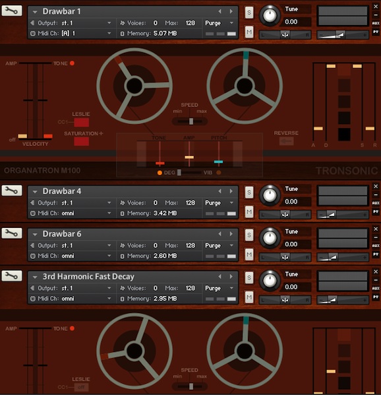Load next instrument for 3rd Harmonic Fast Decay
The height and width of the screenshot is (395, 381).
231,277
